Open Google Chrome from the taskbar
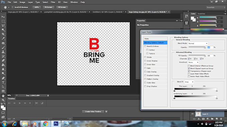The width and height of the screenshot is (227, 127). coord(46,124)
